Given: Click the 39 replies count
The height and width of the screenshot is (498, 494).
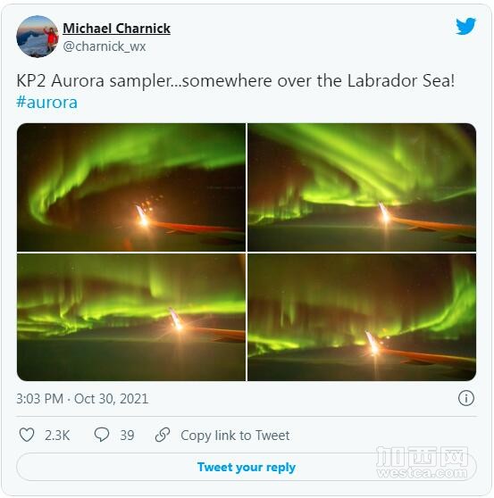Looking at the screenshot, I should point(127,436).
